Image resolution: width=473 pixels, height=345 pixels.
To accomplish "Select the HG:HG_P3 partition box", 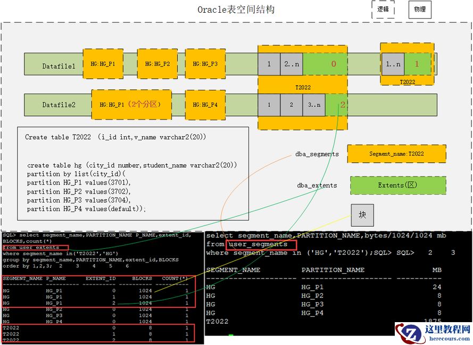I will (x=205, y=64).
